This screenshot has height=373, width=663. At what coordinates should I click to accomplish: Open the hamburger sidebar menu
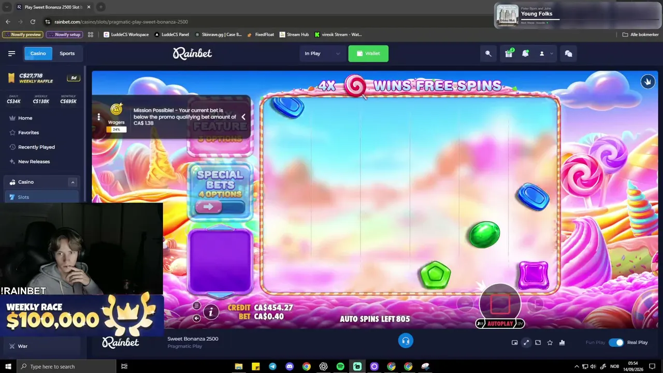[x=11, y=53]
